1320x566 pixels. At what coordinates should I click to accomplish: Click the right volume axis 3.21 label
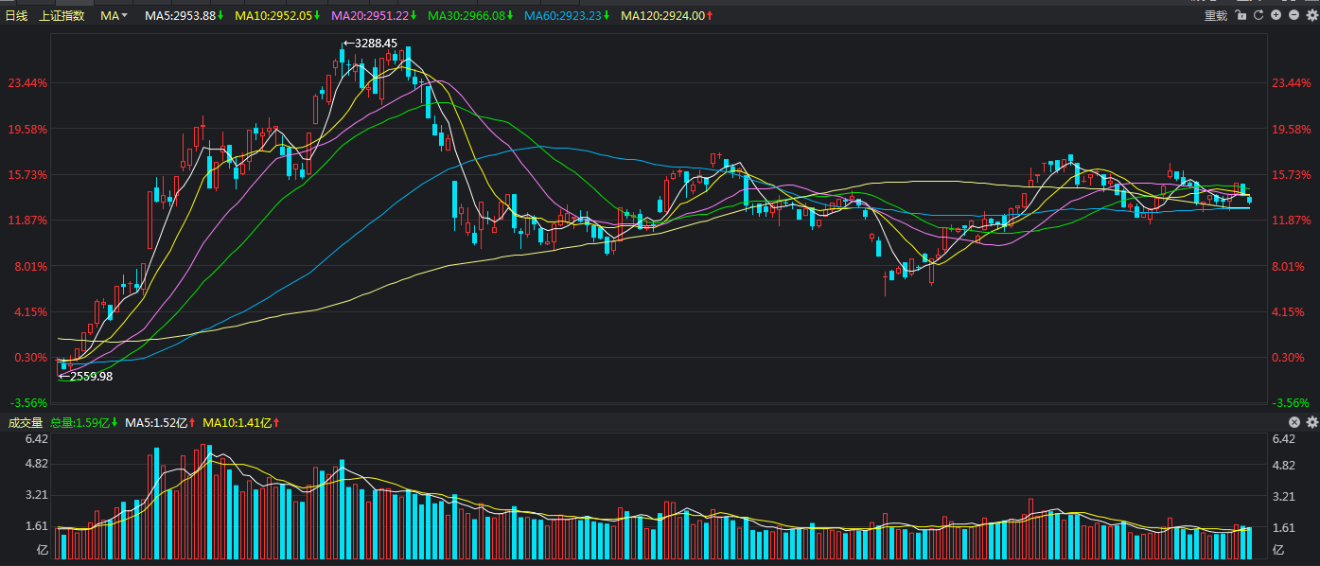[1284, 496]
